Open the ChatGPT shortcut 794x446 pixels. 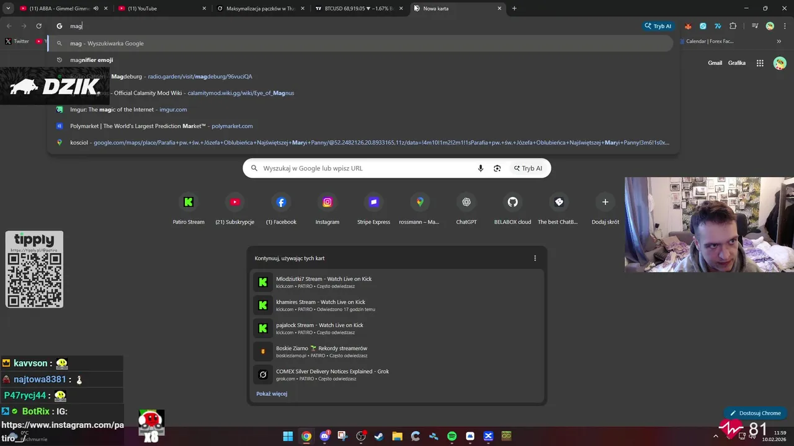(x=466, y=209)
